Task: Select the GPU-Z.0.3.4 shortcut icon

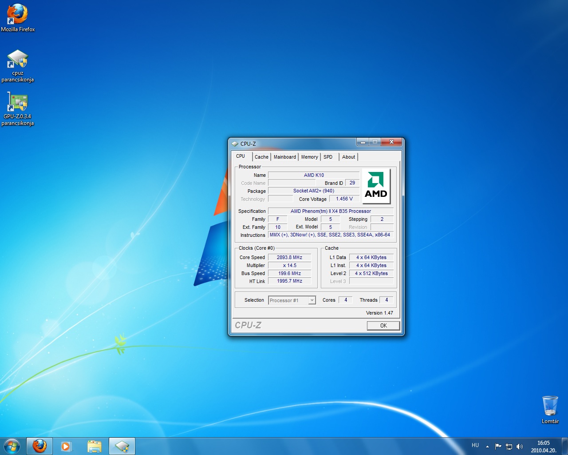Action: pyautogui.click(x=18, y=109)
